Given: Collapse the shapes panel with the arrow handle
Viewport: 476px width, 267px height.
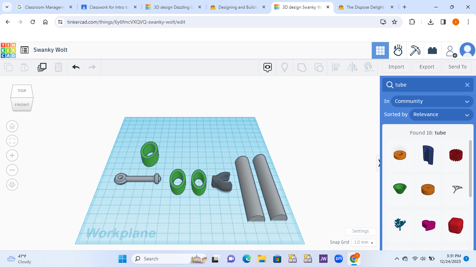Looking at the screenshot, I should tap(379, 163).
